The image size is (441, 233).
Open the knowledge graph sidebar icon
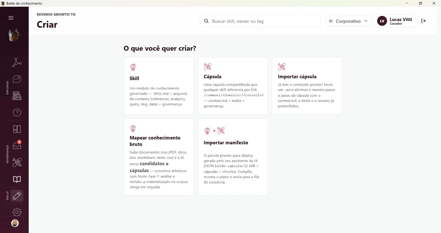pos(17,62)
